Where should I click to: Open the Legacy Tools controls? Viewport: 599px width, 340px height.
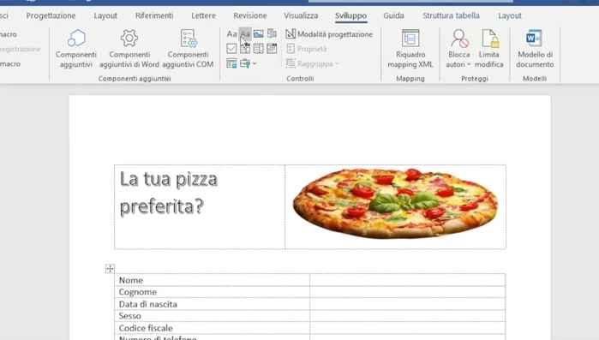tap(245, 63)
